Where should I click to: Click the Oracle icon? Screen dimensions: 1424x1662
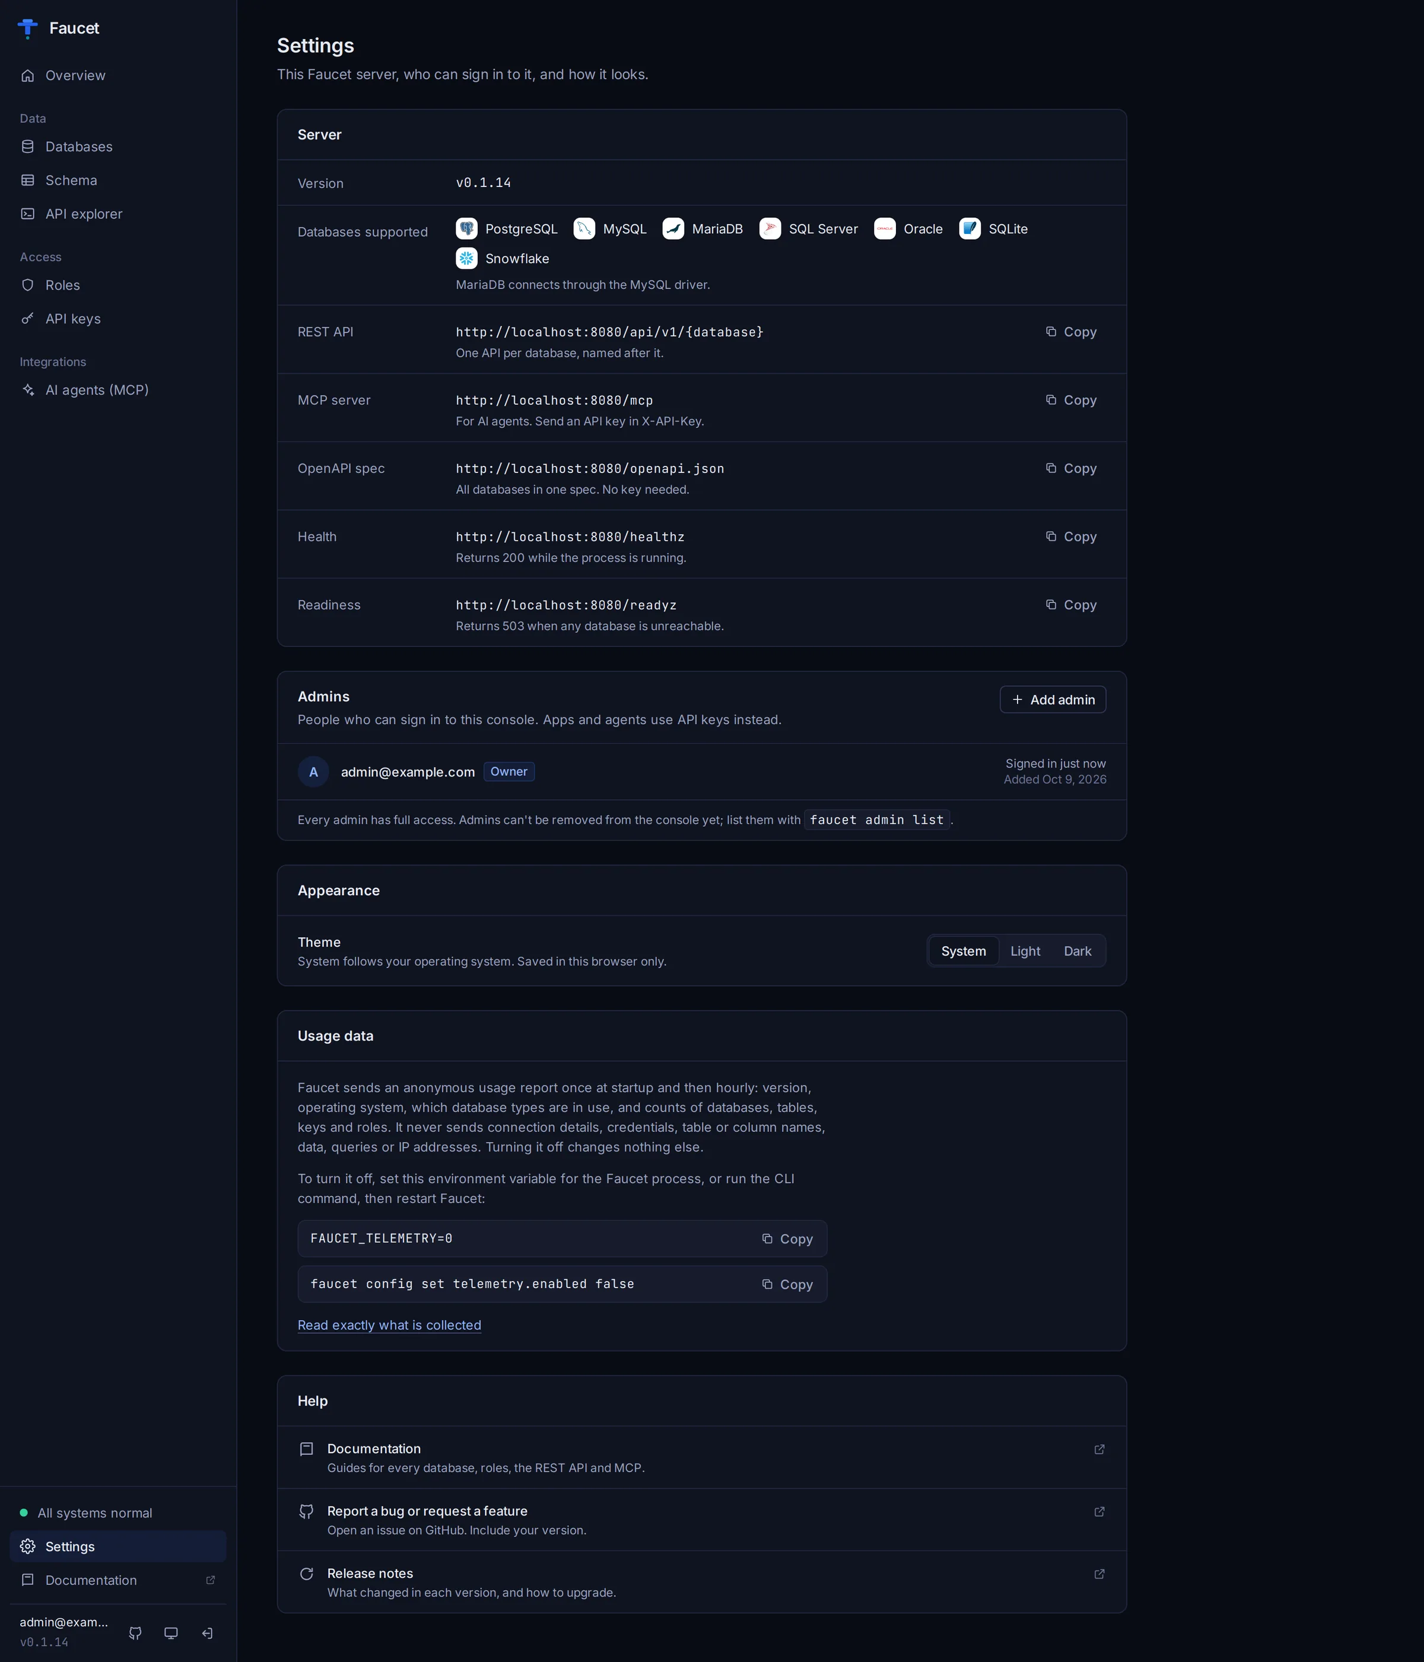tap(885, 229)
